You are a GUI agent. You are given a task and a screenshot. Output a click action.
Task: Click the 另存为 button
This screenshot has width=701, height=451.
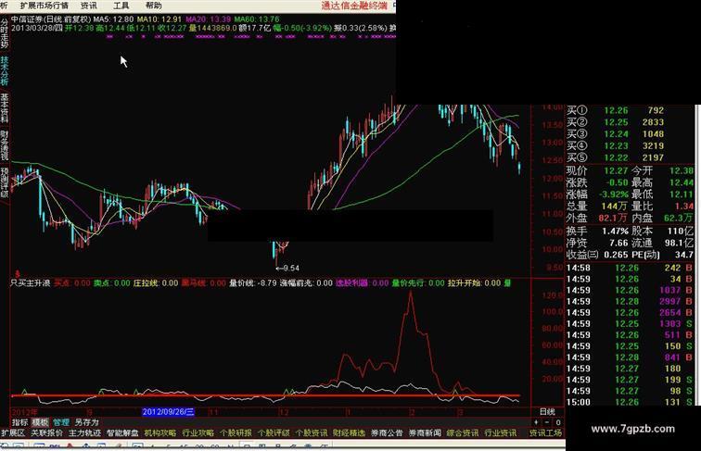[87, 422]
